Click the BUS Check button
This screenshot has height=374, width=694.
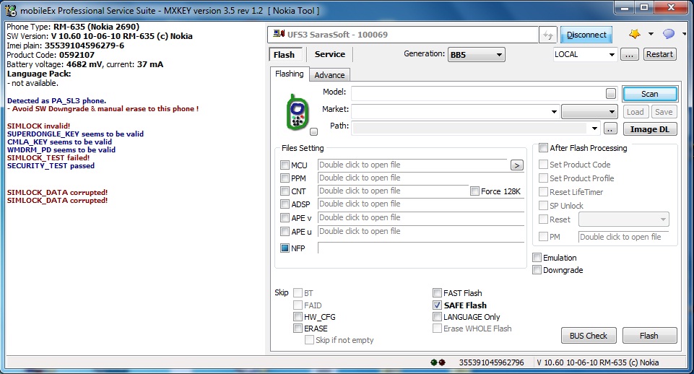point(589,336)
